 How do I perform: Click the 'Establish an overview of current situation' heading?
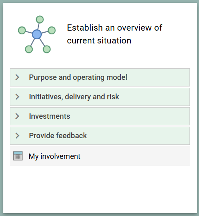pyautogui.click(x=115, y=34)
